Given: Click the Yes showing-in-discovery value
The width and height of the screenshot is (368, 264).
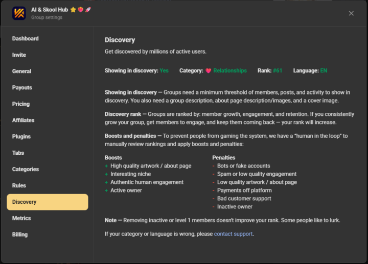Looking at the screenshot, I should click(164, 70).
